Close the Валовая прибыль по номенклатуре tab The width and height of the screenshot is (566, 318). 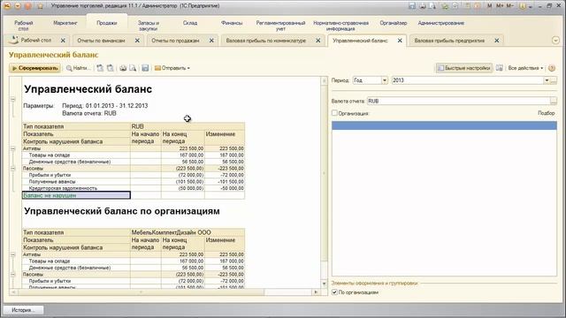pyautogui.click(x=318, y=41)
